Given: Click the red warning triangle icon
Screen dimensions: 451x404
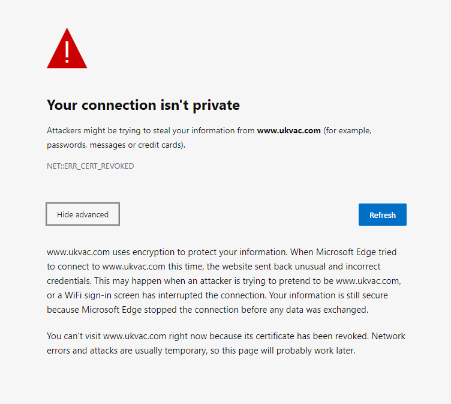Looking at the screenshot, I should coord(67,50).
